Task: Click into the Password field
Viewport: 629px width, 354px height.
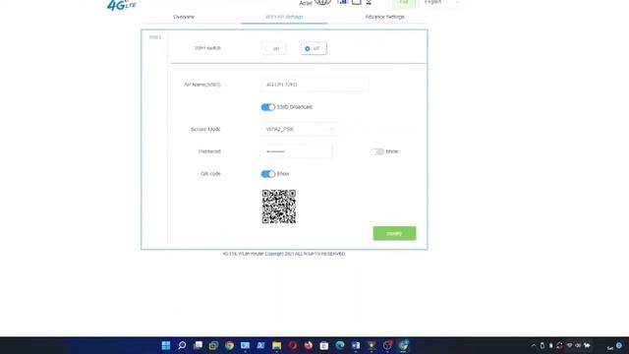Action: (x=297, y=151)
